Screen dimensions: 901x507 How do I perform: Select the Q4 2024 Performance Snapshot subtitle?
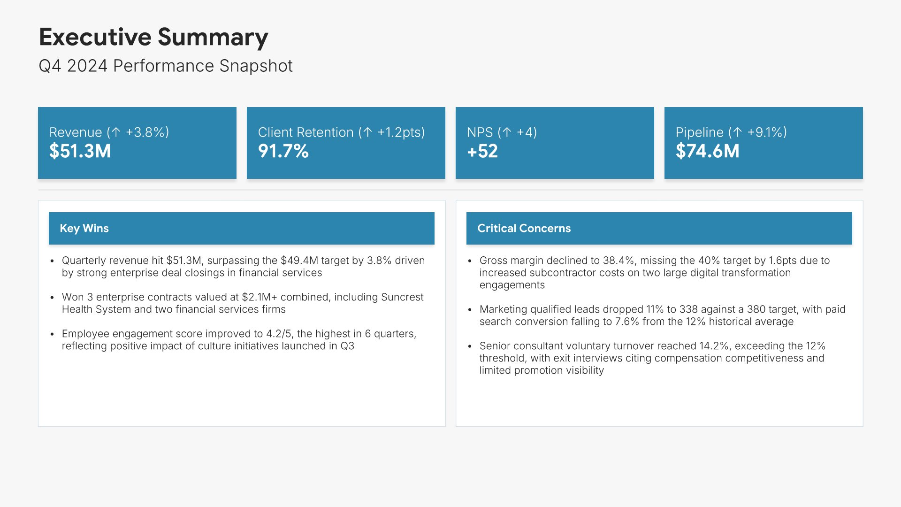click(x=166, y=66)
